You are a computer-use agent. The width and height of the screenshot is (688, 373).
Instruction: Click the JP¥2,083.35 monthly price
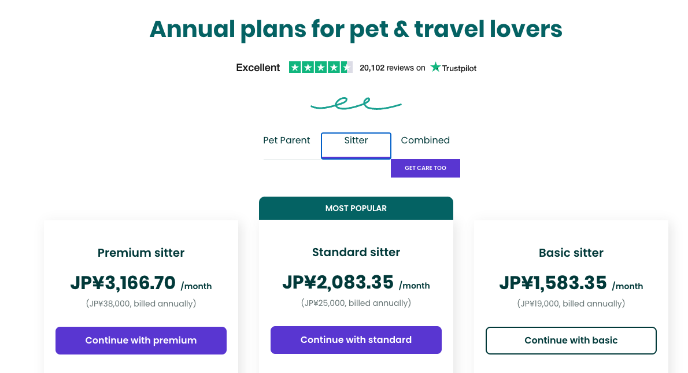[x=338, y=282]
